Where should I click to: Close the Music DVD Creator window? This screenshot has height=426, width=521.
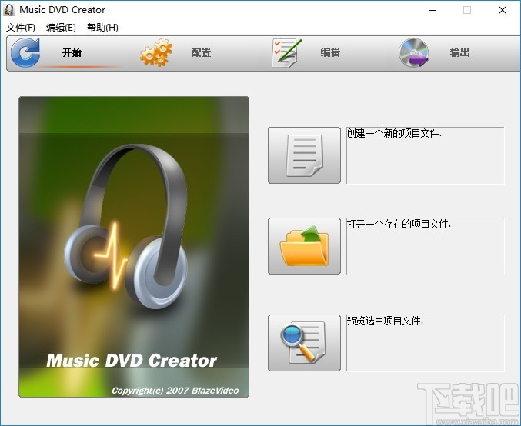503,10
